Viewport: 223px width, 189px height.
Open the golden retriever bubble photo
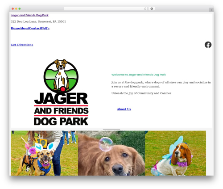click(x=111, y=153)
